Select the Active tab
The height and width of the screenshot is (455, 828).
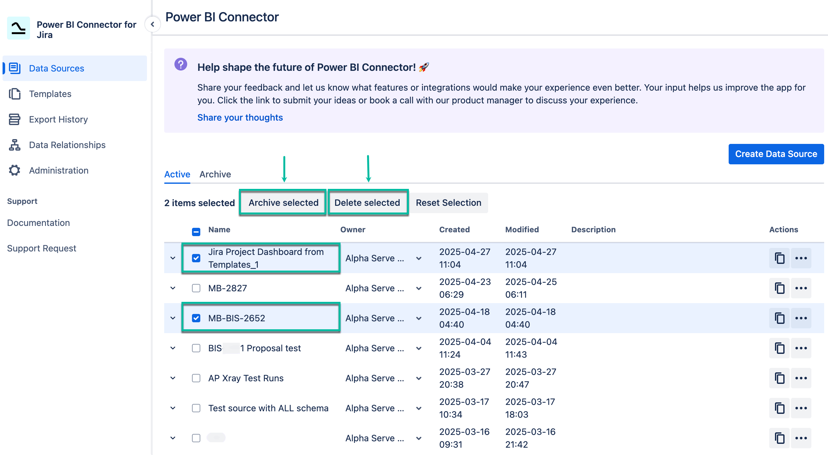[177, 174]
